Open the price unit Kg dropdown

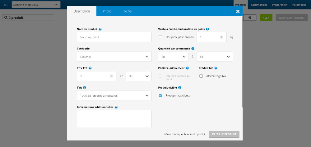pyautogui.click(x=139, y=76)
